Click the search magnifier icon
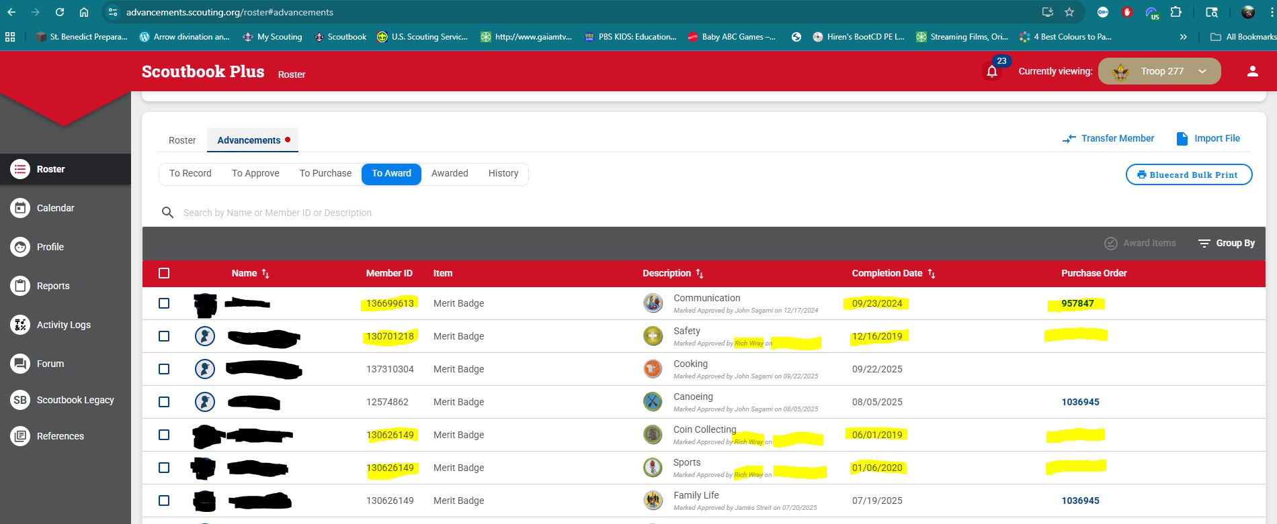The image size is (1277, 524). 167,213
